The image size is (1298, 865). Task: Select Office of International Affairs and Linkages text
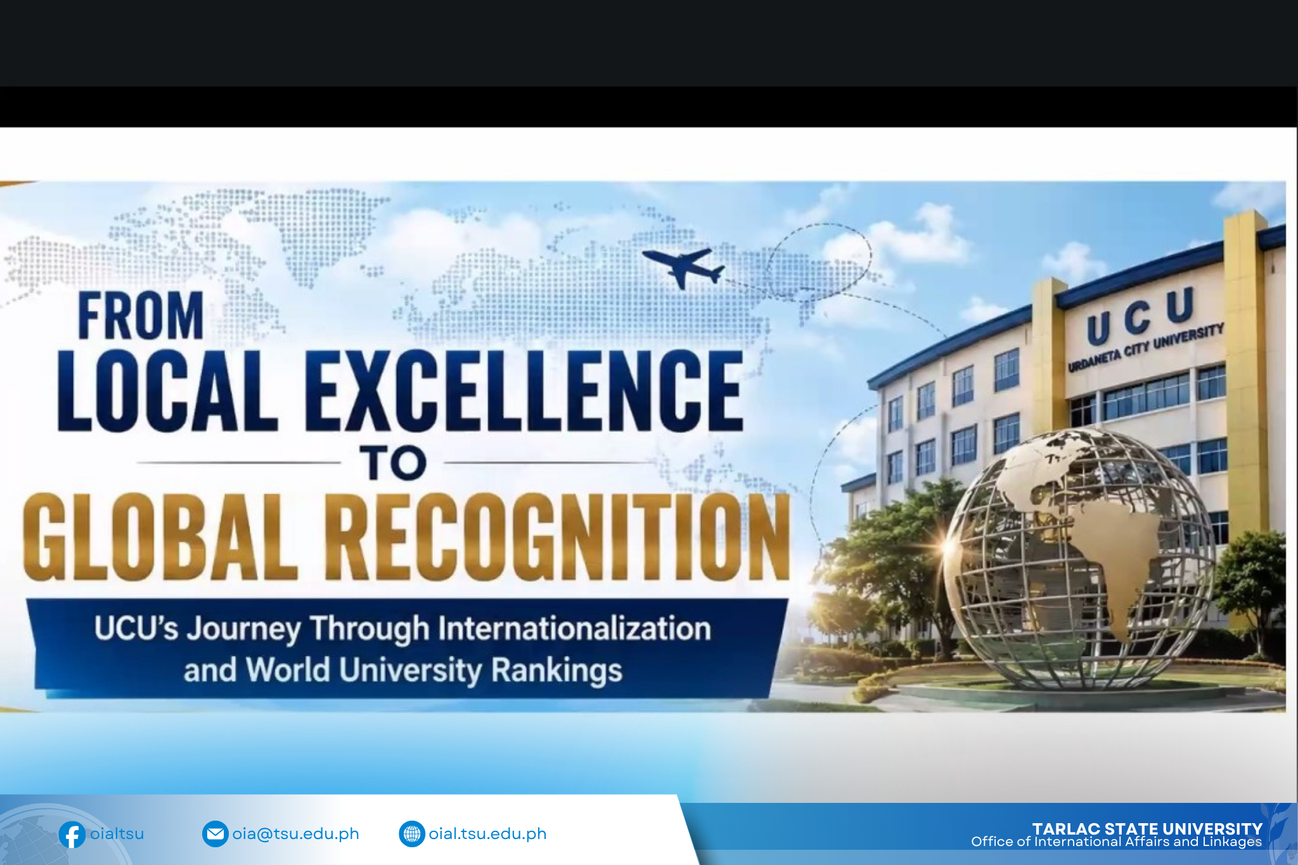tap(1117, 842)
